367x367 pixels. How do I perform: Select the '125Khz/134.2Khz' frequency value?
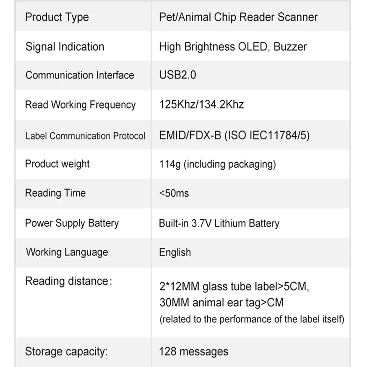tap(201, 105)
